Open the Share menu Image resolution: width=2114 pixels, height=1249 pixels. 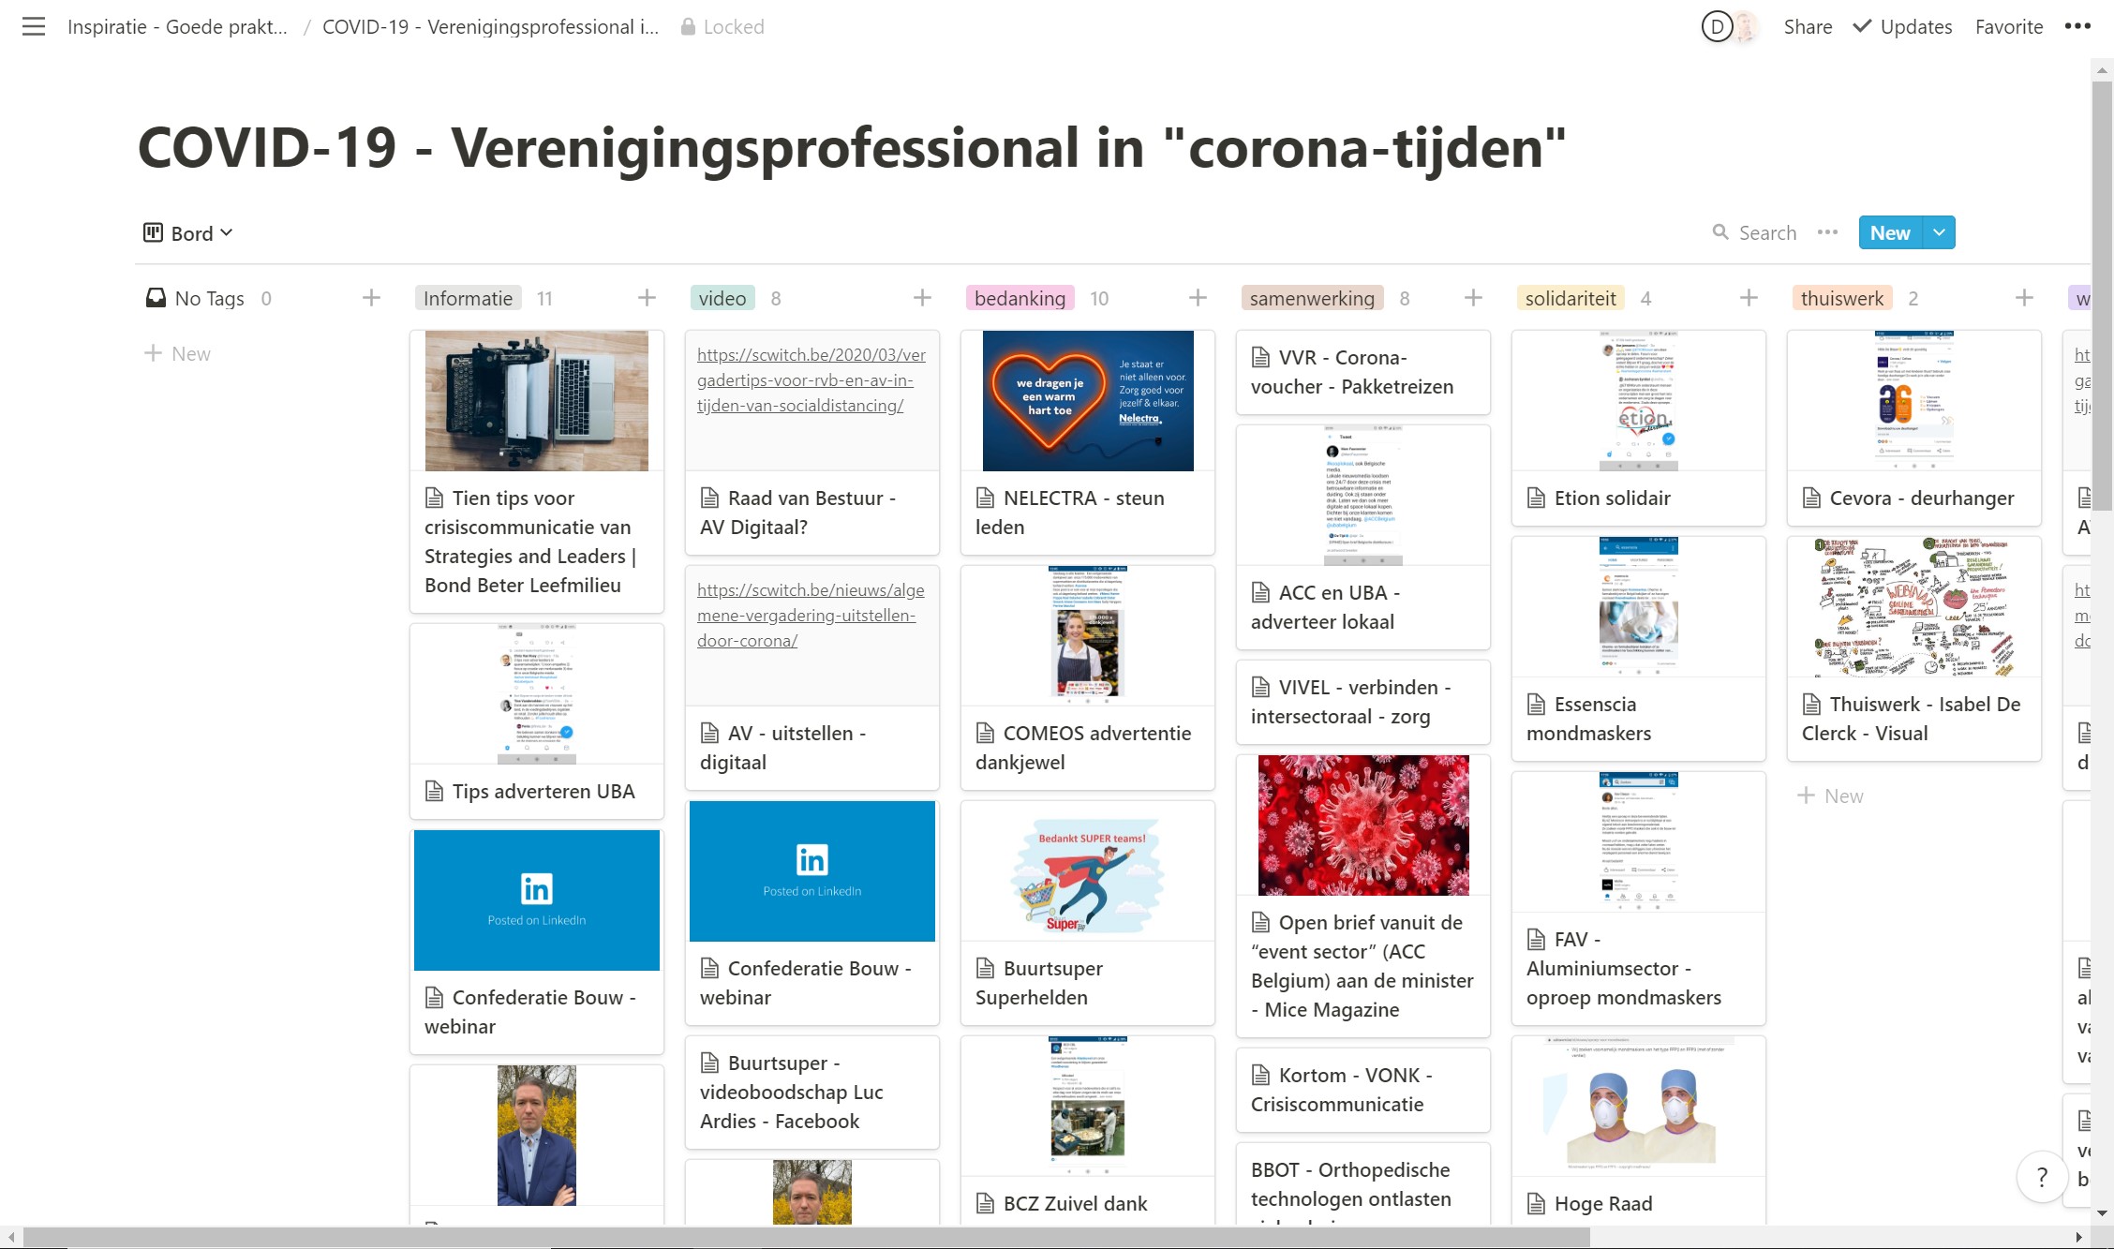[x=1807, y=26]
